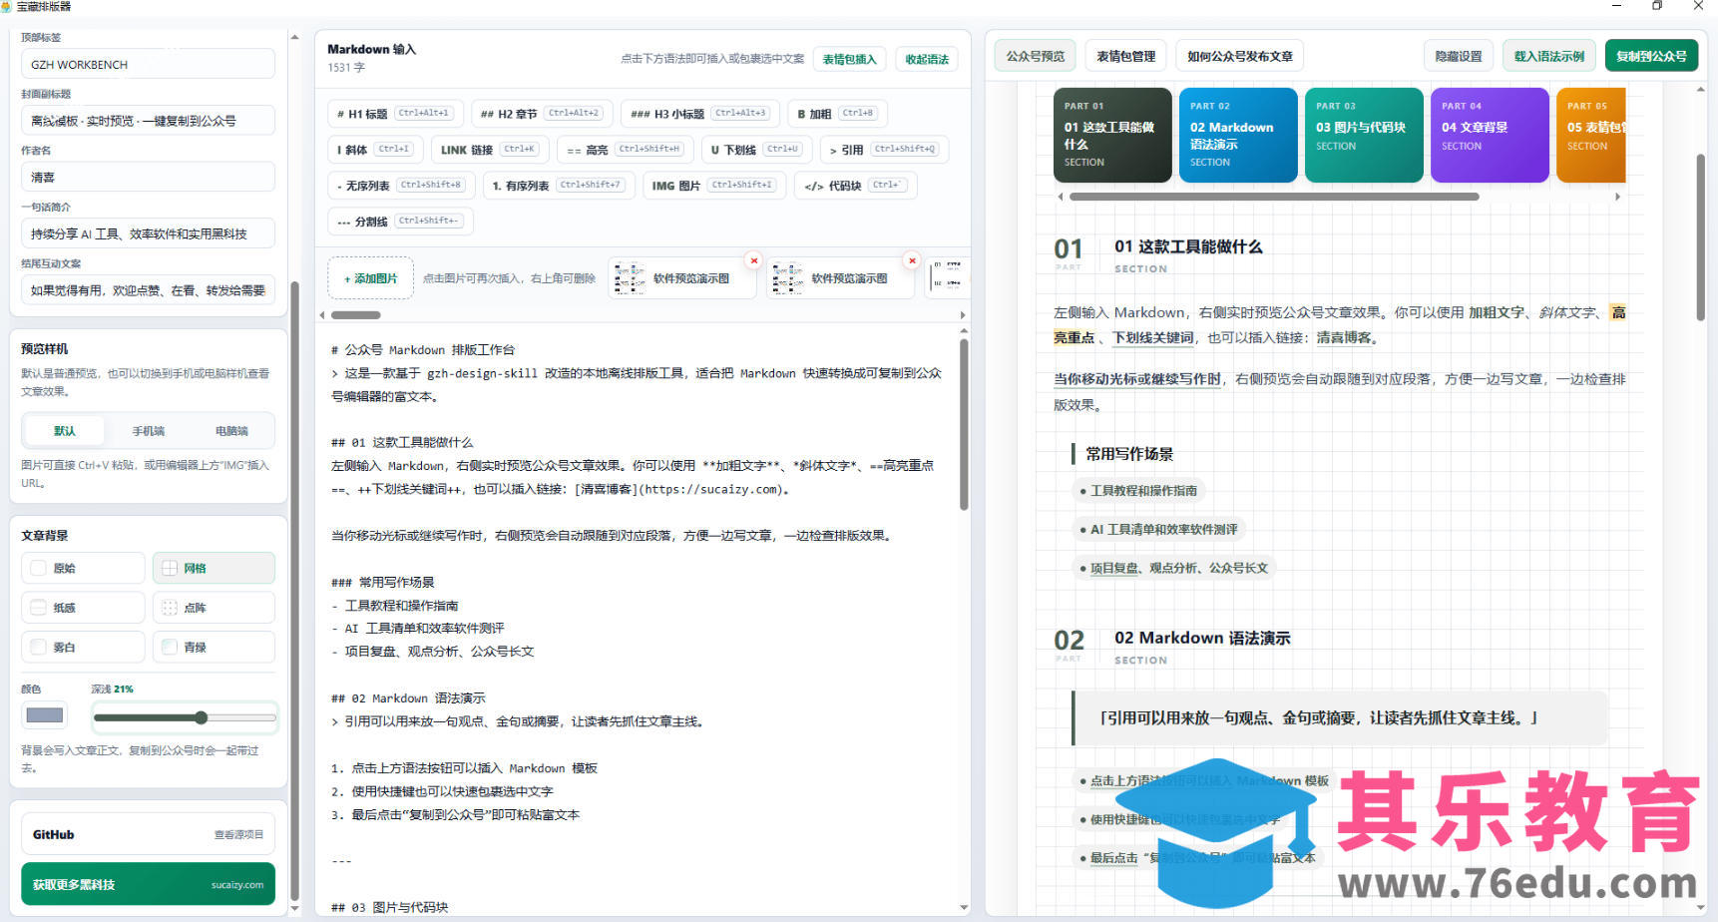Insert ordered list (有序列表)

tap(558, 186)
